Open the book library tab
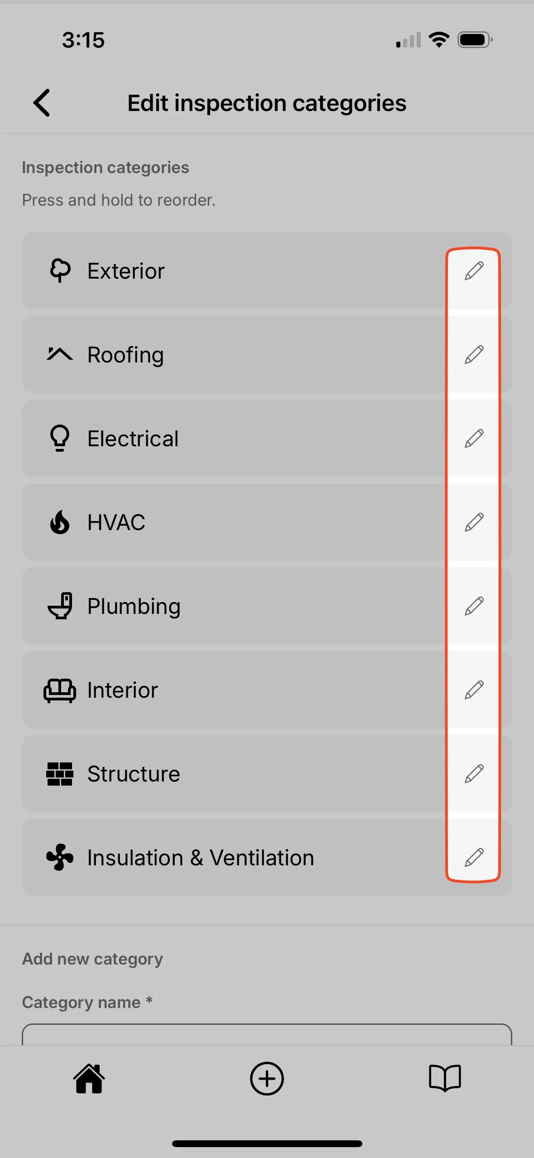534x1158 pixels. tap(445, 1079)
